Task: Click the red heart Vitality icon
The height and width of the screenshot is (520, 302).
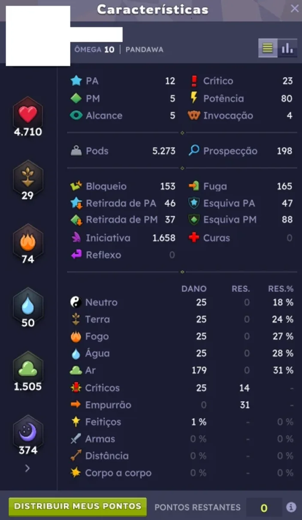Action: [x=28, y=115]
